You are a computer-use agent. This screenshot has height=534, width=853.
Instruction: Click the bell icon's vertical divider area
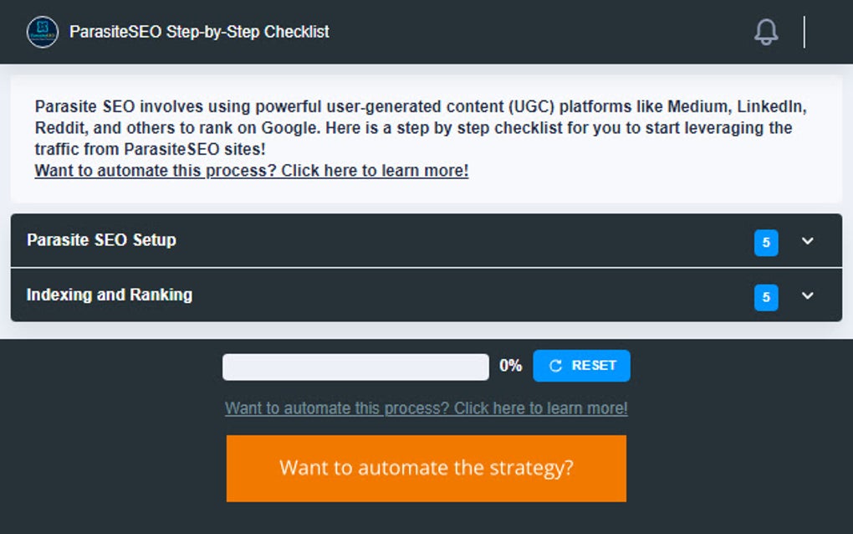tap(804, 31)
